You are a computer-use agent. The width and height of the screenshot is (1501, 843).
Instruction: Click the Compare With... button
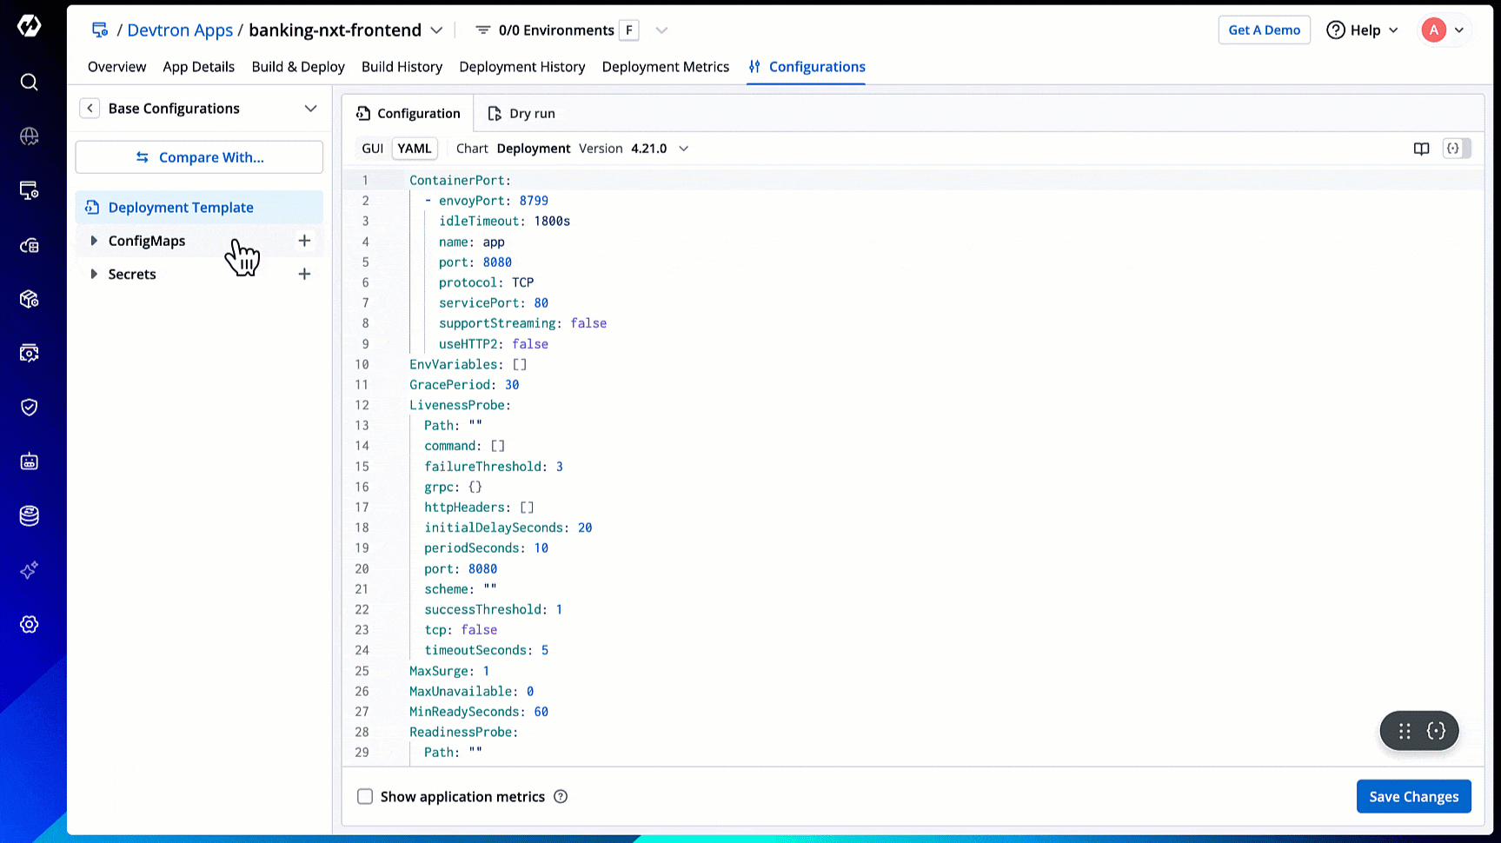tap(199, 157)
